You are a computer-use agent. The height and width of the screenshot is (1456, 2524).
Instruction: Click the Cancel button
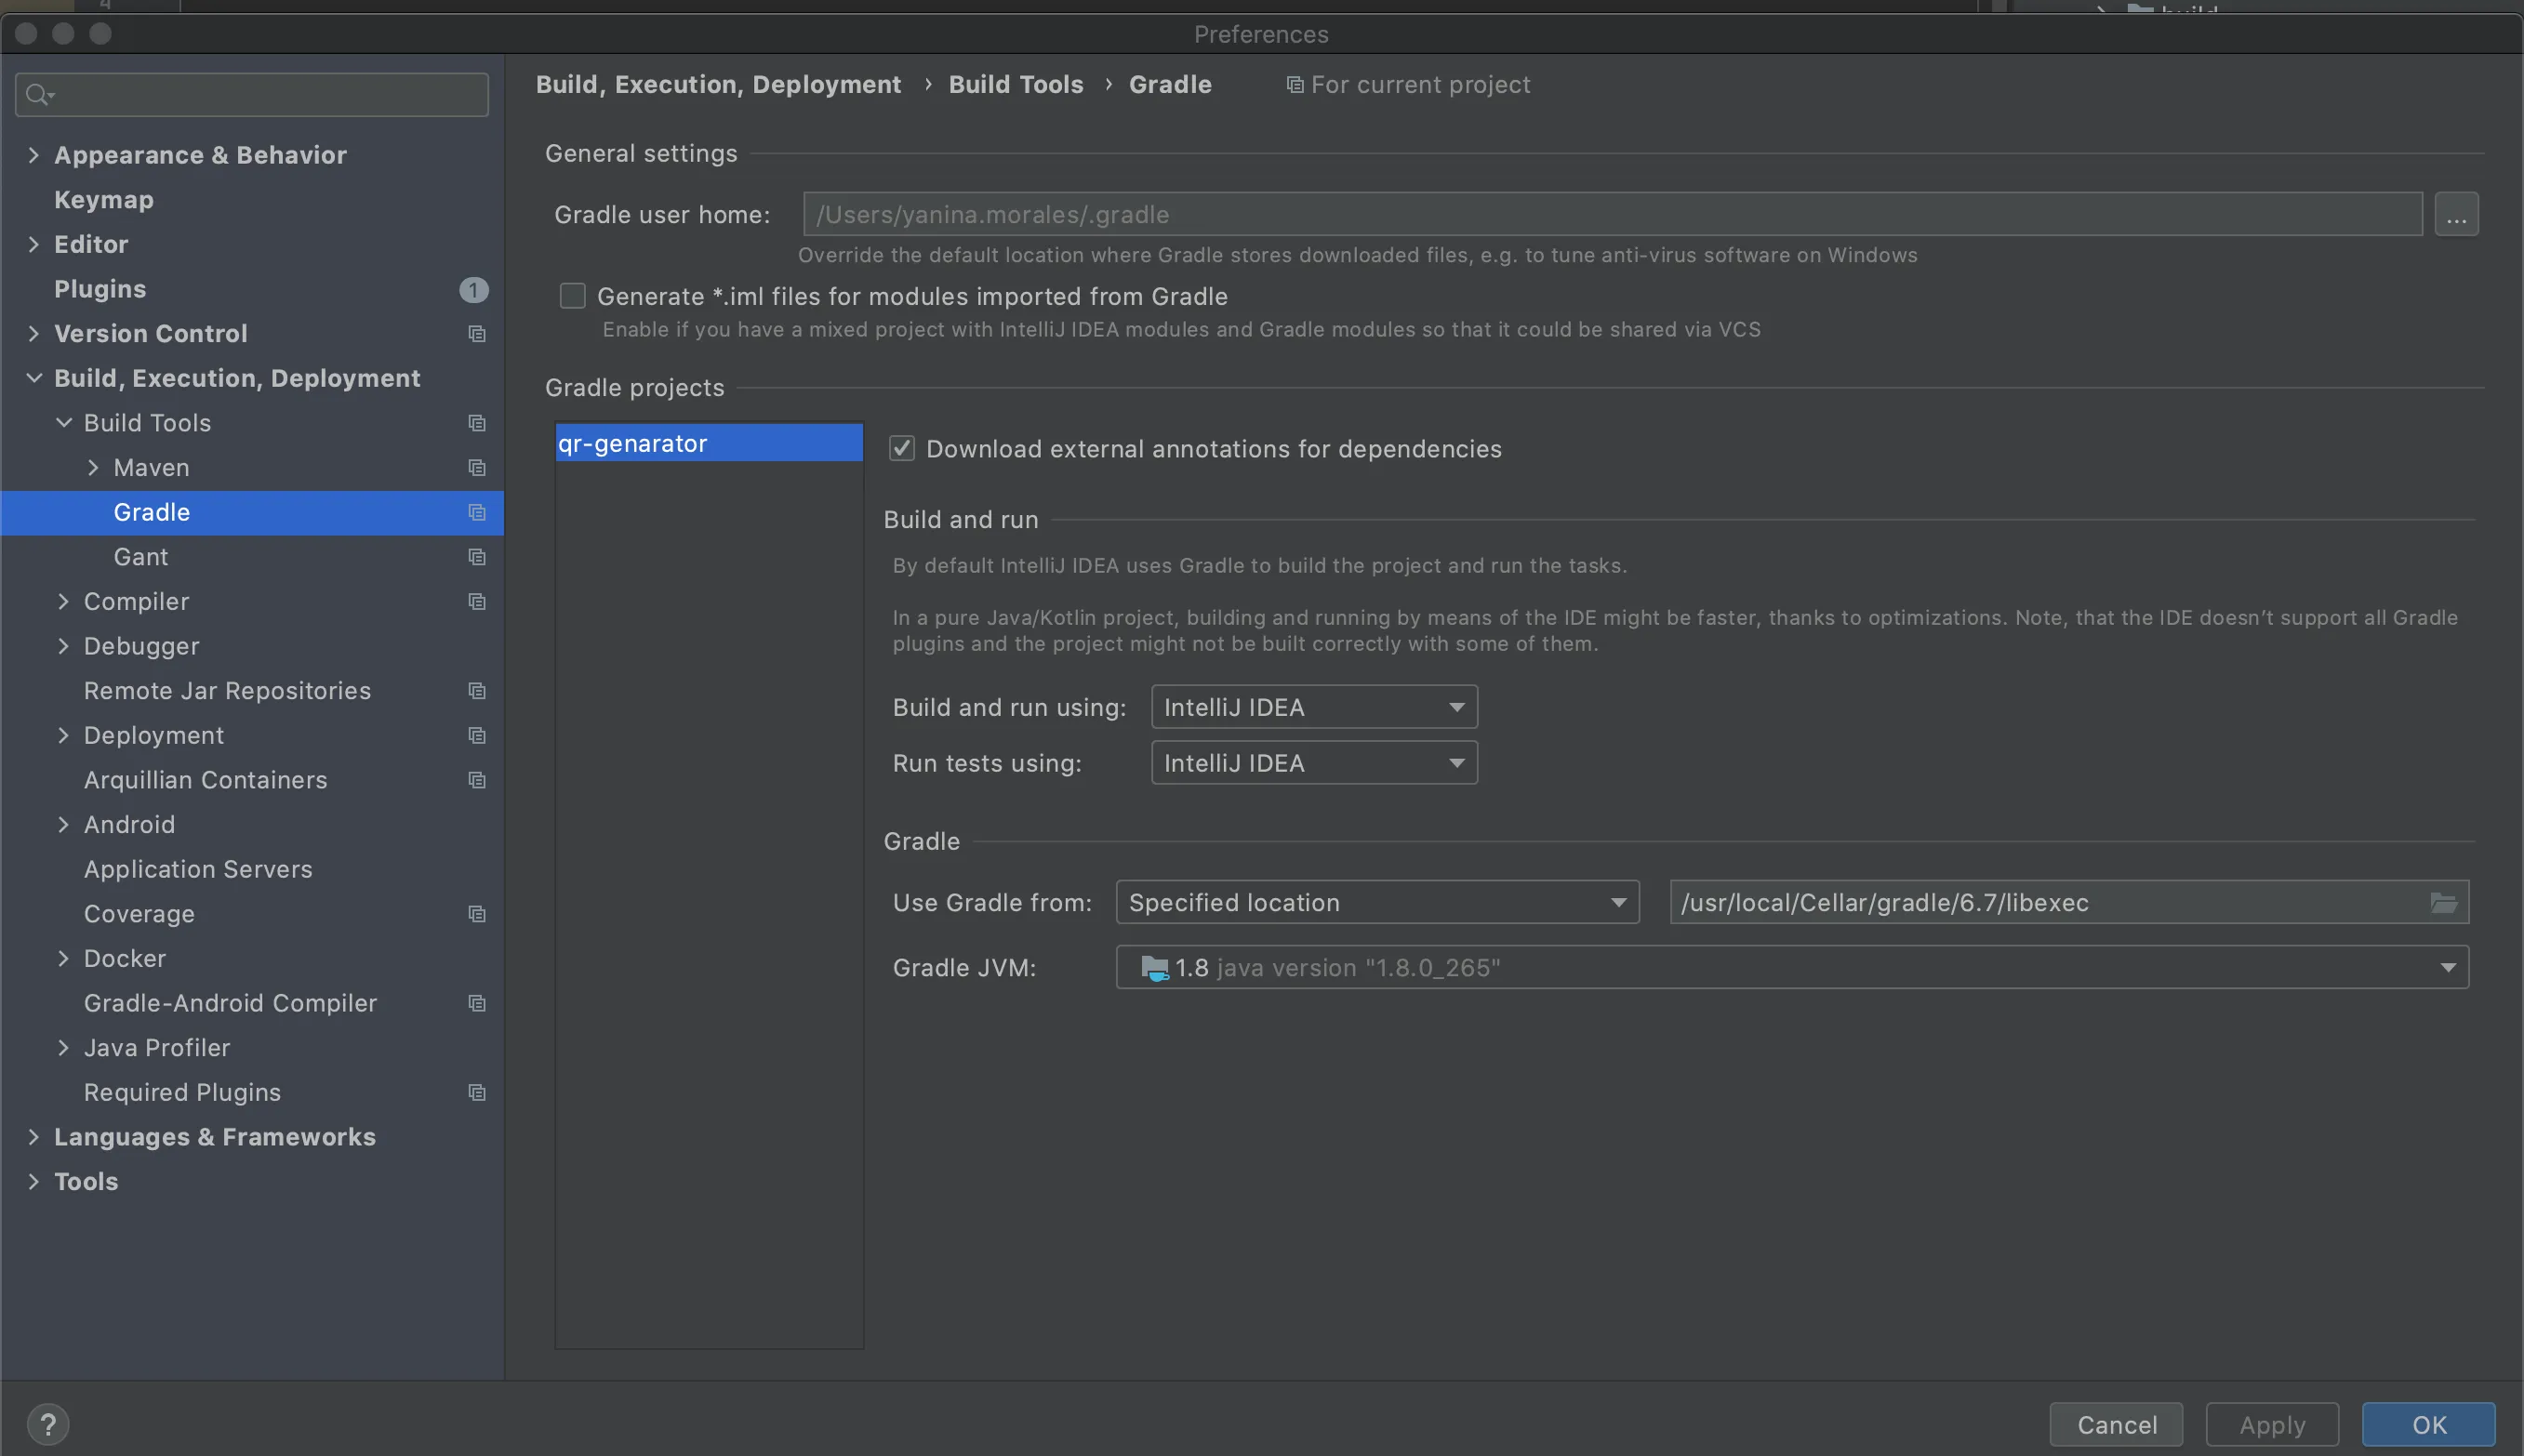coord(2116,1424)
